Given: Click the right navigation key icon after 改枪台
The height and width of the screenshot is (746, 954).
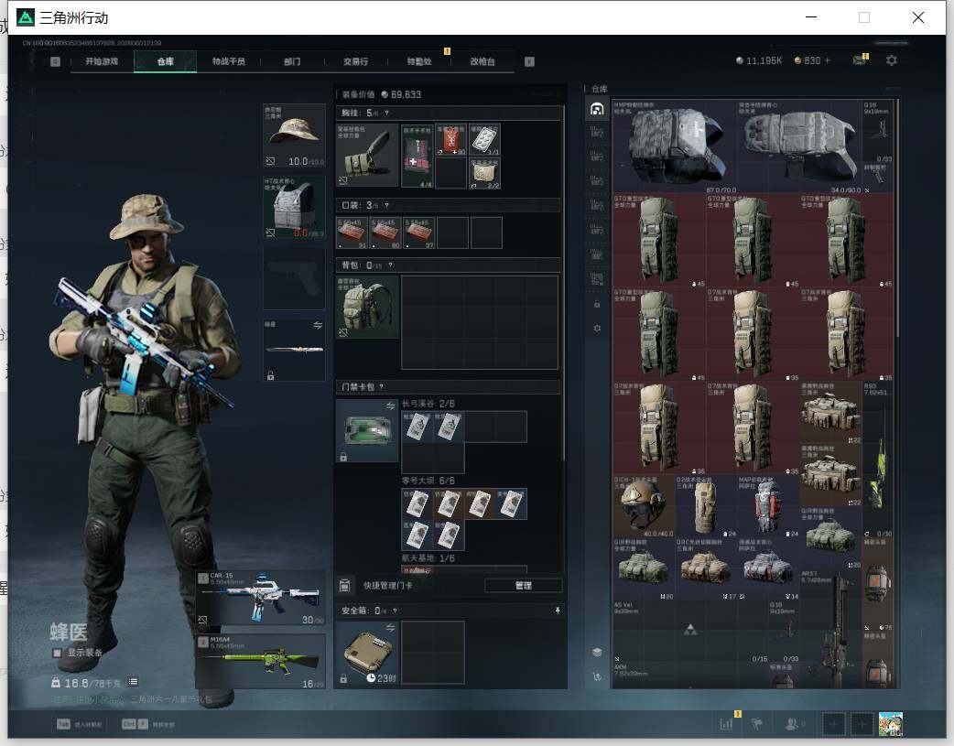Looking at the screenshot, I should [529, 61].
